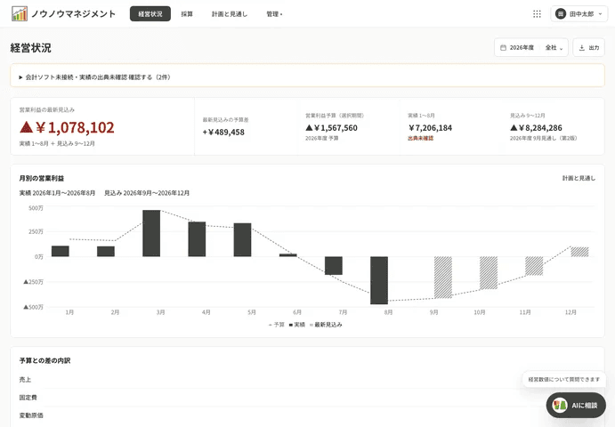Click the 8月 actual bar in chart
615x427 pixels.
click(379, 280)
